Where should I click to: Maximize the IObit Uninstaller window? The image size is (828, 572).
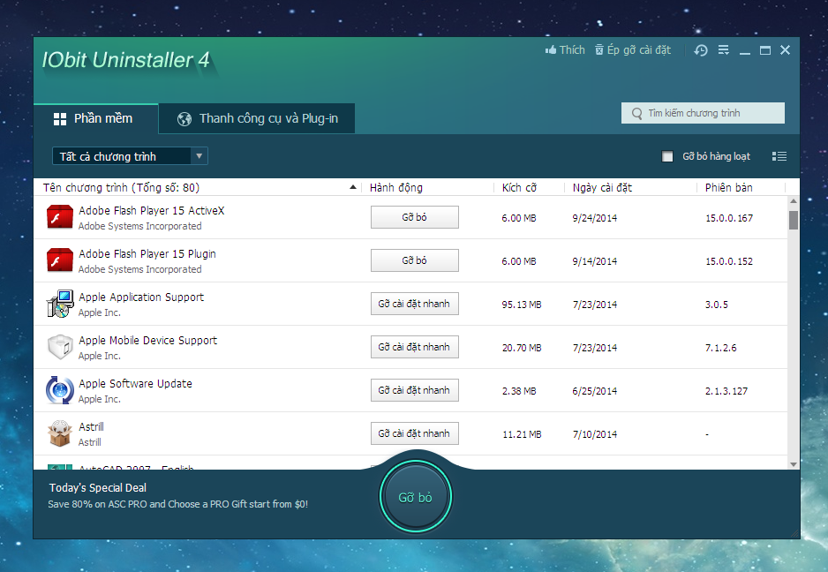[765, 50]
